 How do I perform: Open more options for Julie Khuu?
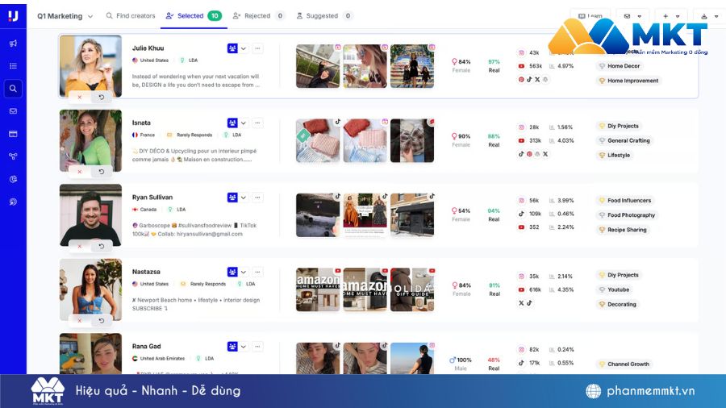[x=257, y=48]
